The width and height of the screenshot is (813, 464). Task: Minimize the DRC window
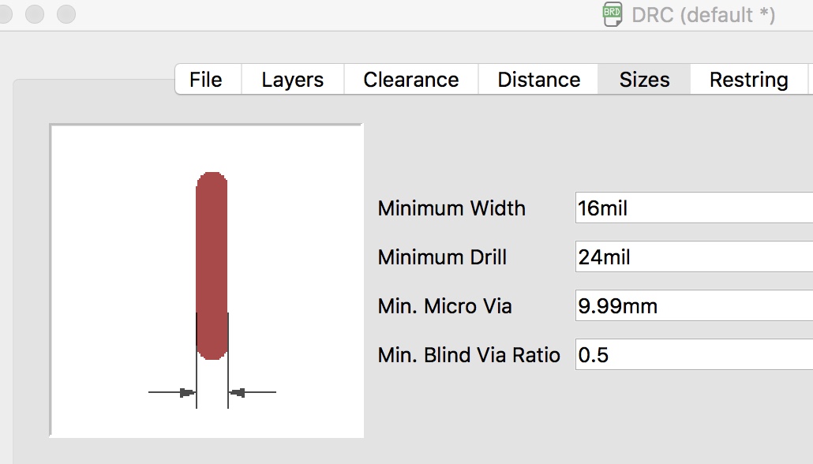(x=35, y=14)
